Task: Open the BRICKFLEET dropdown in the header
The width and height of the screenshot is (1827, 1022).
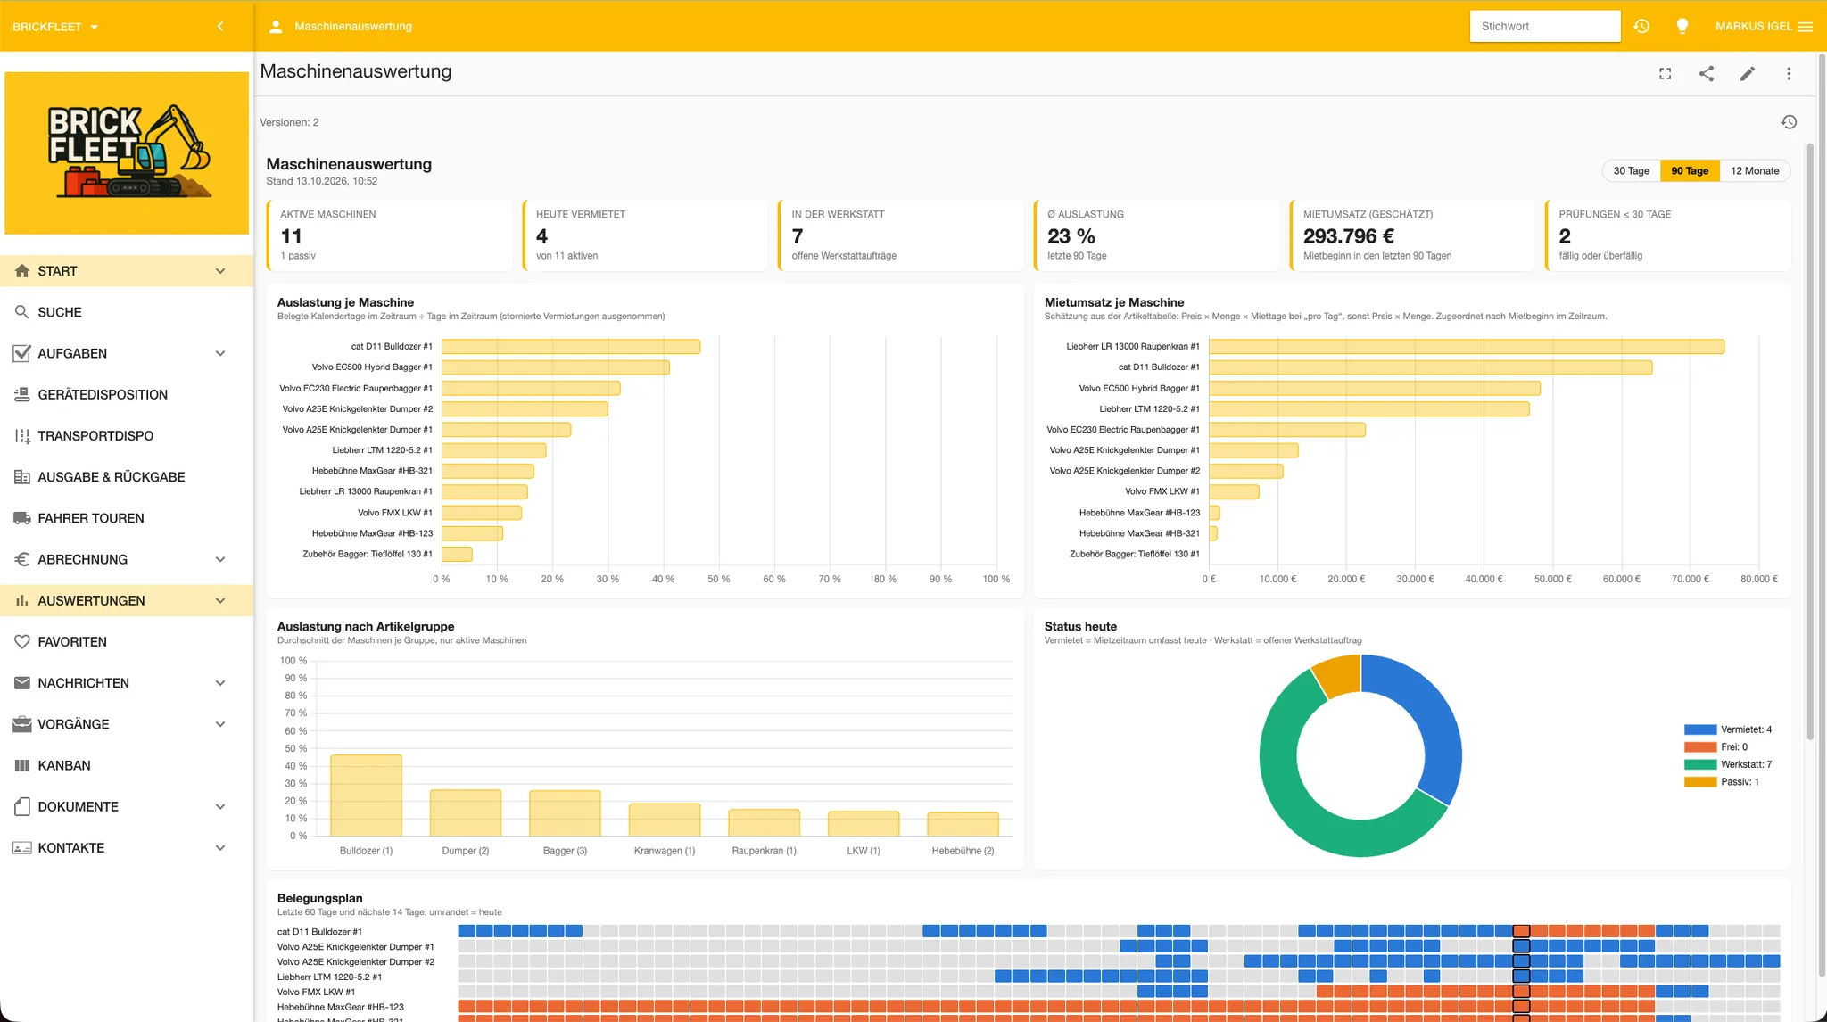Action: coord(55,27)
